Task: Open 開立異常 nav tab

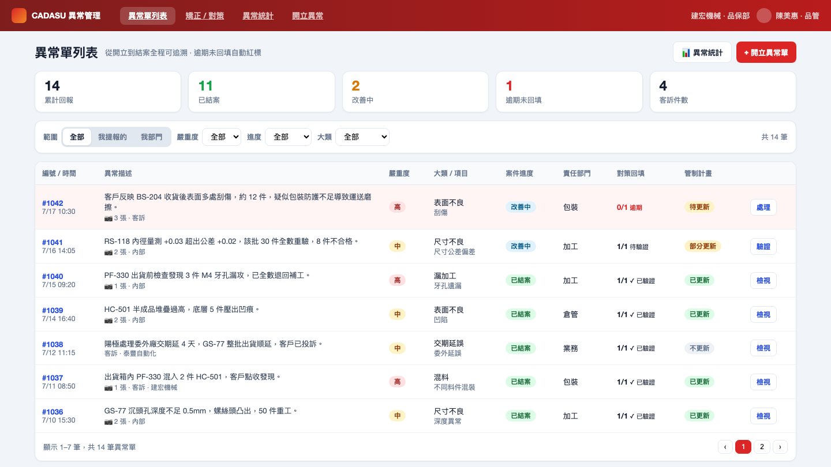Action: click(x=308, y=16)
